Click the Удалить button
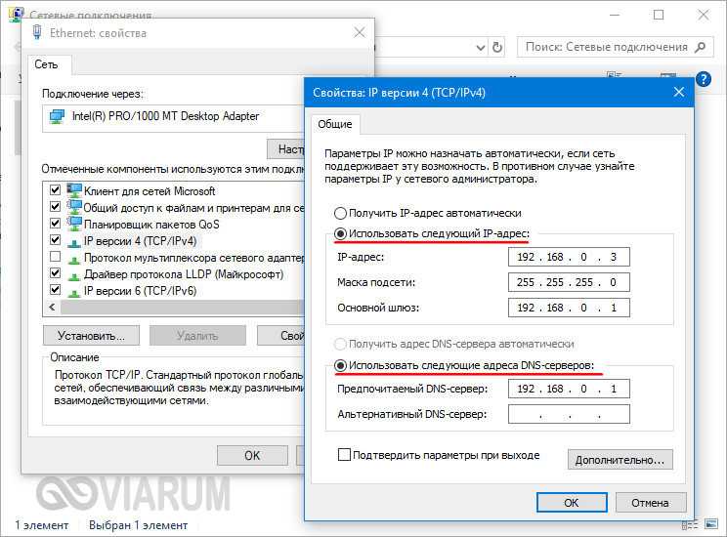The height and width of the screenshot is (537, 727). point(197,336)
